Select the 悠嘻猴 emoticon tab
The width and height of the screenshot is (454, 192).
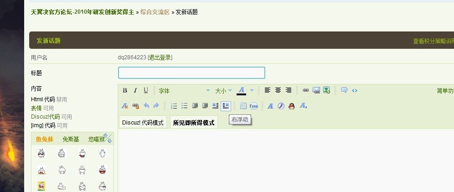96,139
